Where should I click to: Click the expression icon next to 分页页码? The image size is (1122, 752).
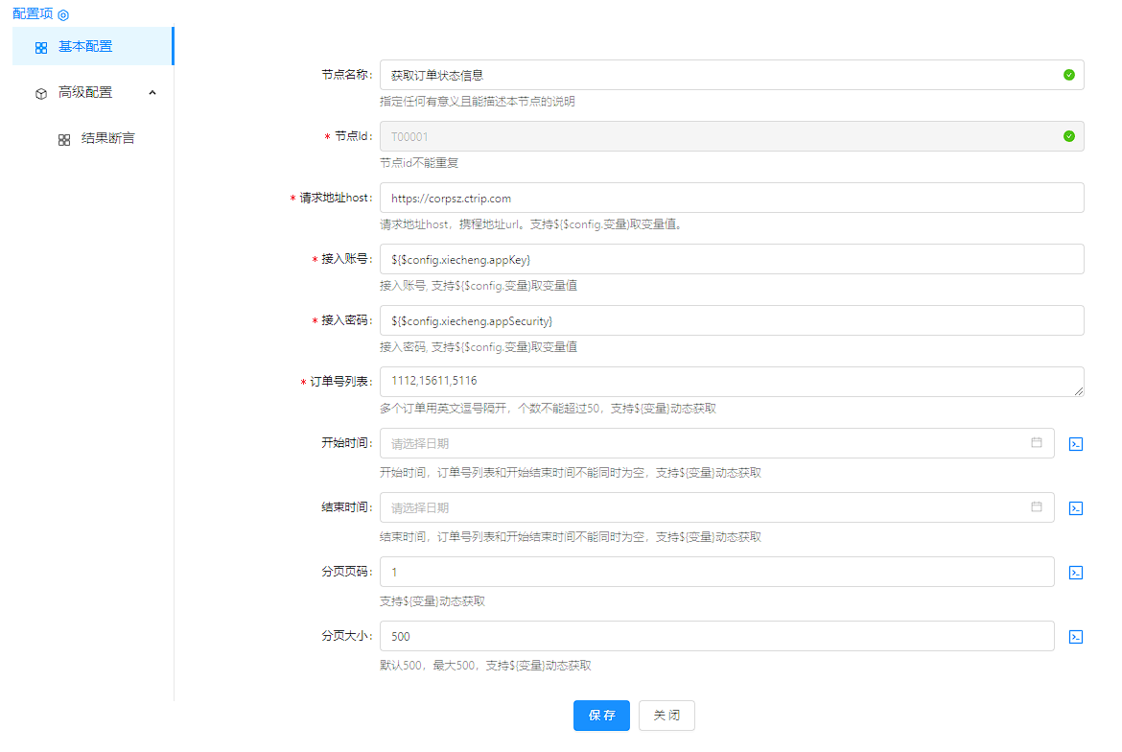pos(1076,573)
